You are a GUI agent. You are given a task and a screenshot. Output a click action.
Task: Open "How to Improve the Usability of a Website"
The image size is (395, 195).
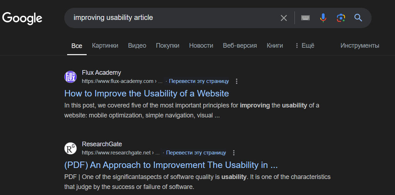(146, 94)
